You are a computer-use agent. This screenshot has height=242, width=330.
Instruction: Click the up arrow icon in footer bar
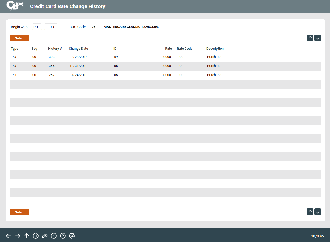point(27,236)
